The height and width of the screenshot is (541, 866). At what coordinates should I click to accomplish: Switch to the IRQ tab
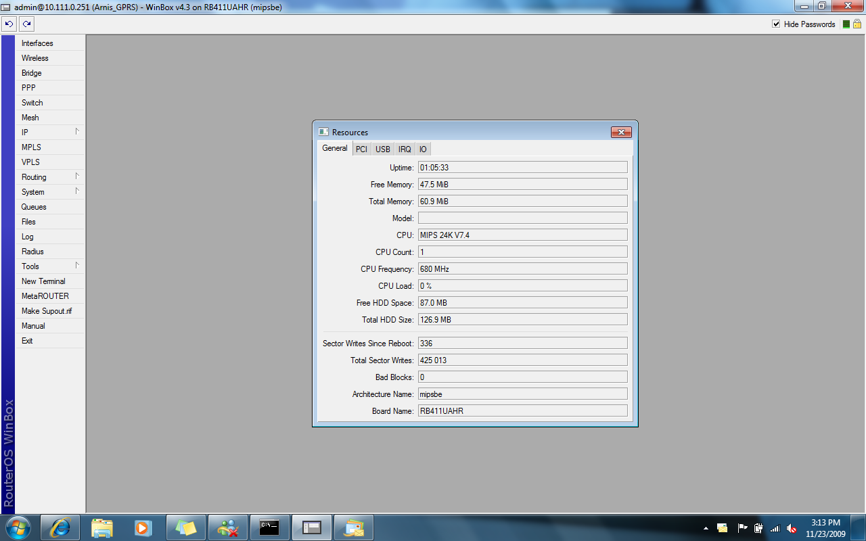(x=405, y=149)
